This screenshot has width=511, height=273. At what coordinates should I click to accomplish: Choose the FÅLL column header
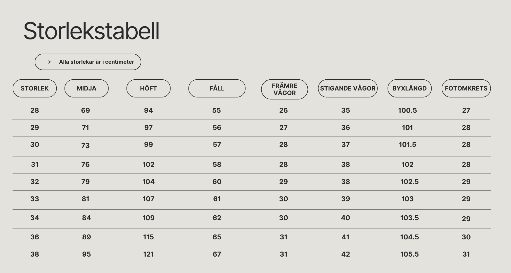coord(217,88)
